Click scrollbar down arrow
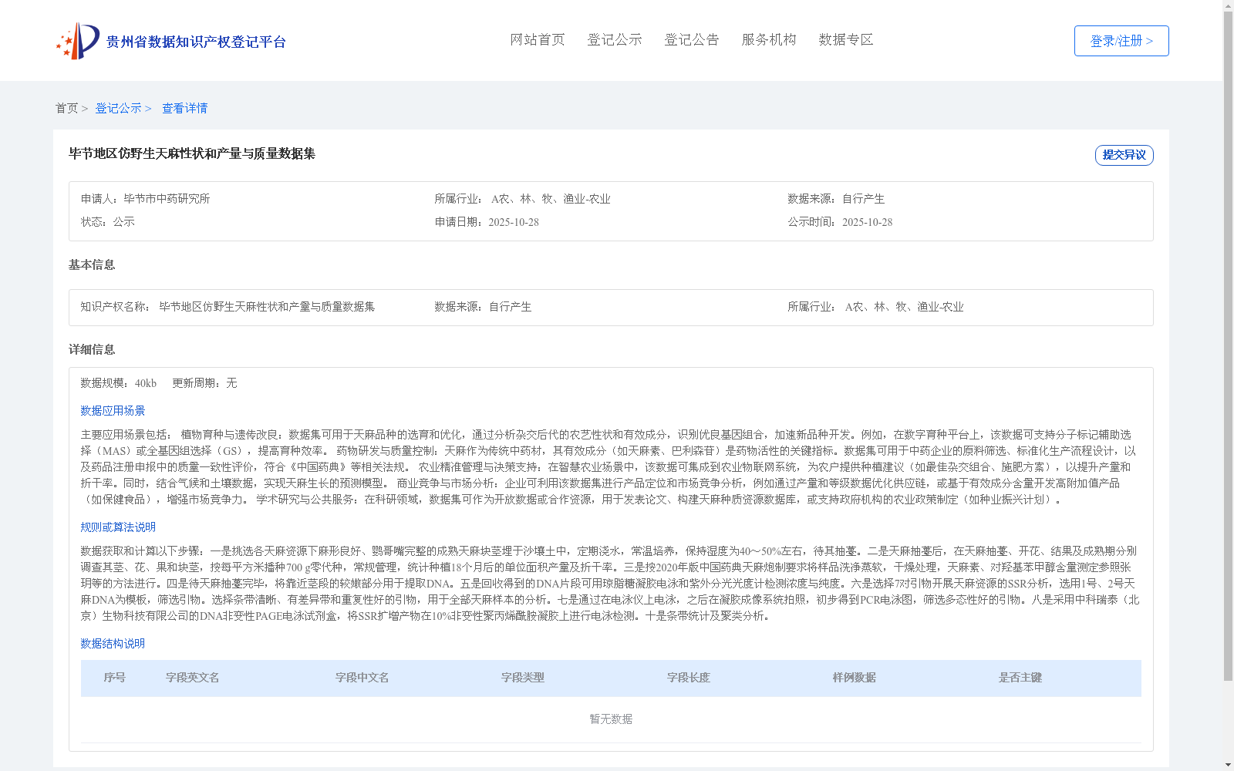Viewport: 1234px width, 771px height. tap(1228, 766)
